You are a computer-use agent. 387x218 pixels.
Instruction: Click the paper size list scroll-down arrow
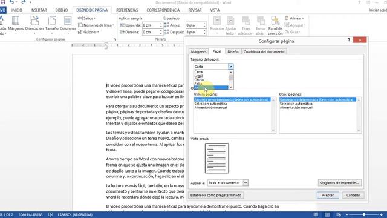coord(231,87)
